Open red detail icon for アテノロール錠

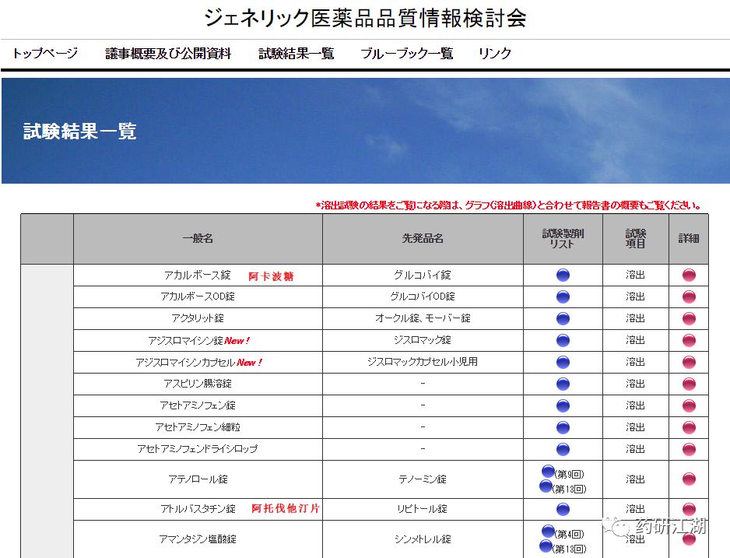click(689, 479)
